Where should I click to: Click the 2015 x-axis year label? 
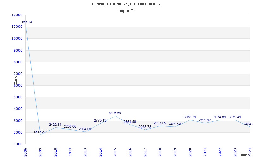click(115, 152)
